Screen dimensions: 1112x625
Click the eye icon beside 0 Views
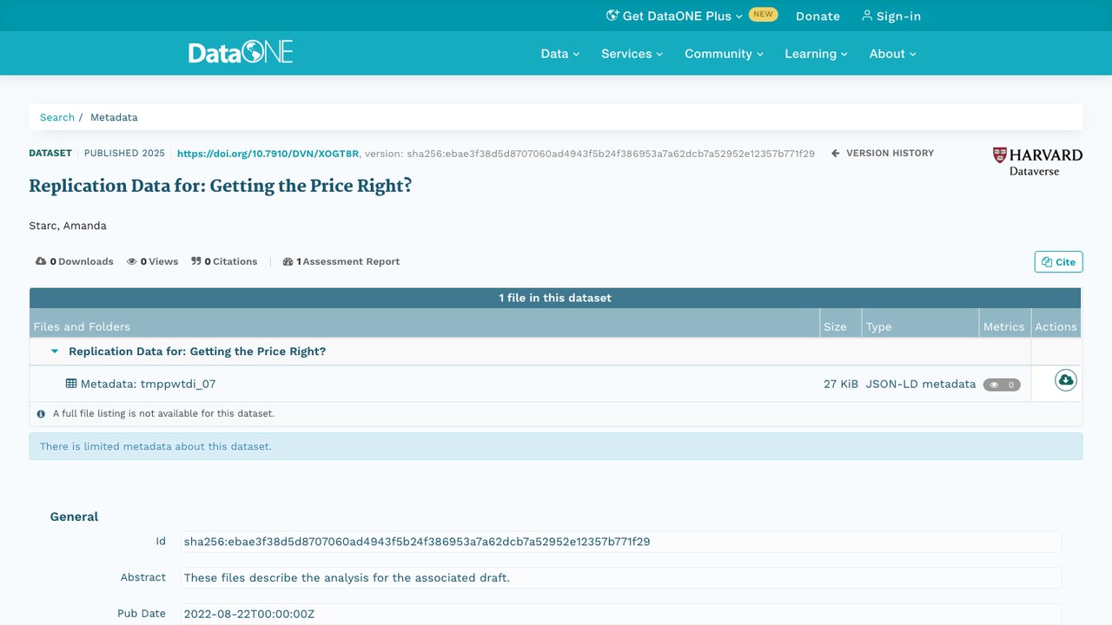pyautogui.click(x=132, y=261)
